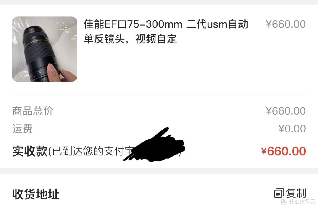Click the 什么值得买 watermark logo icon
This screenshot has width=318, height=208.
(284, 201)
